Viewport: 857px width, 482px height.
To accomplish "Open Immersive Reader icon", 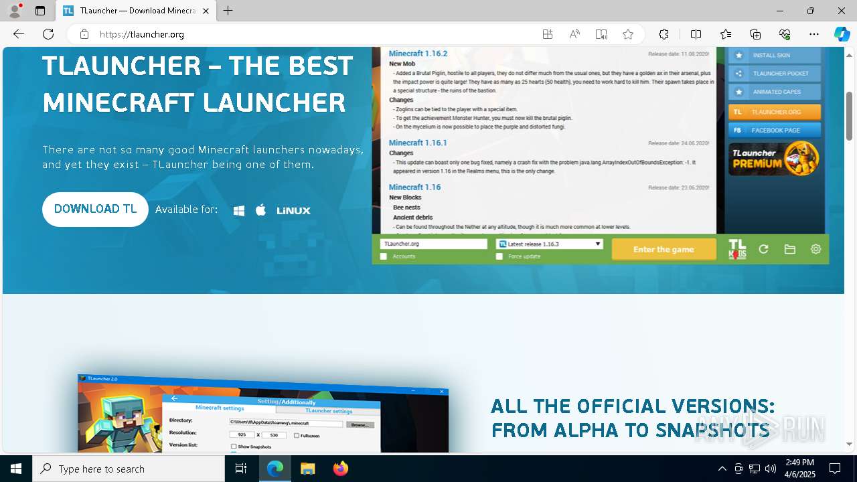I will [x=601, y=34].
